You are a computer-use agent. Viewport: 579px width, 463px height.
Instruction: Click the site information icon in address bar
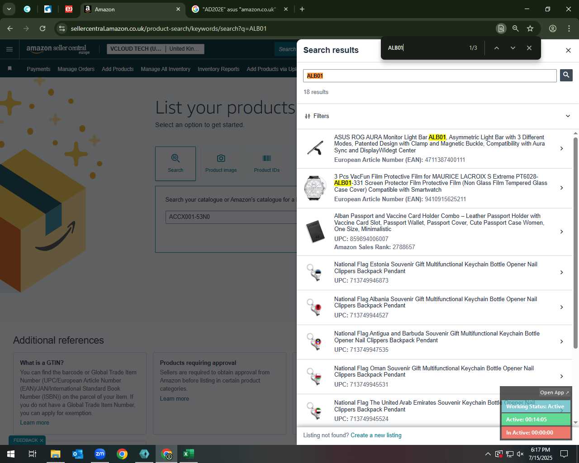pos(62,28)
